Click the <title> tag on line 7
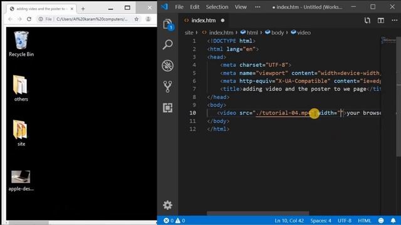Image resolution: width=401 pixels, height=225 pixels. point(231,89)
